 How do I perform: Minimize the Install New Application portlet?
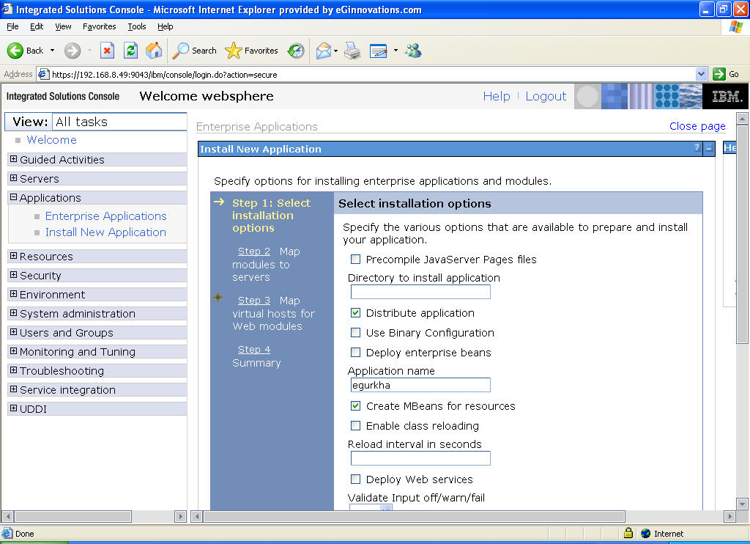tap(709, 149)
